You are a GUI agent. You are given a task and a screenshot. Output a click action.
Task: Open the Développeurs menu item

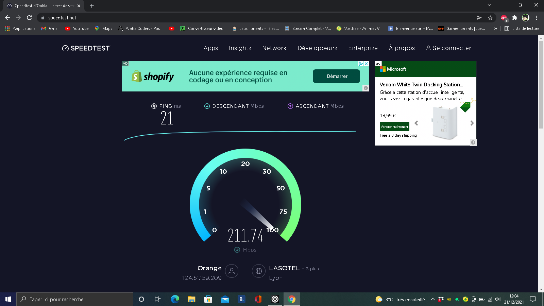tap(318, 48)
